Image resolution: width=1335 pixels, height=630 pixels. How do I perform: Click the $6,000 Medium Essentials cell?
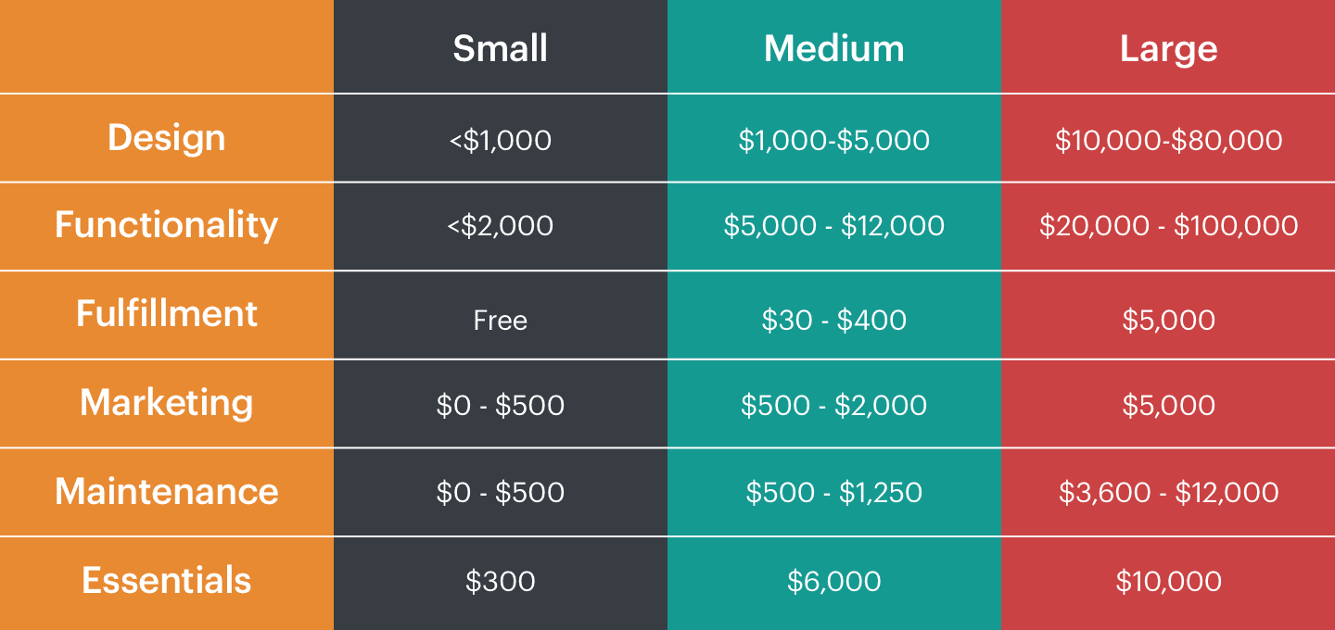click(x=833, y=582)
